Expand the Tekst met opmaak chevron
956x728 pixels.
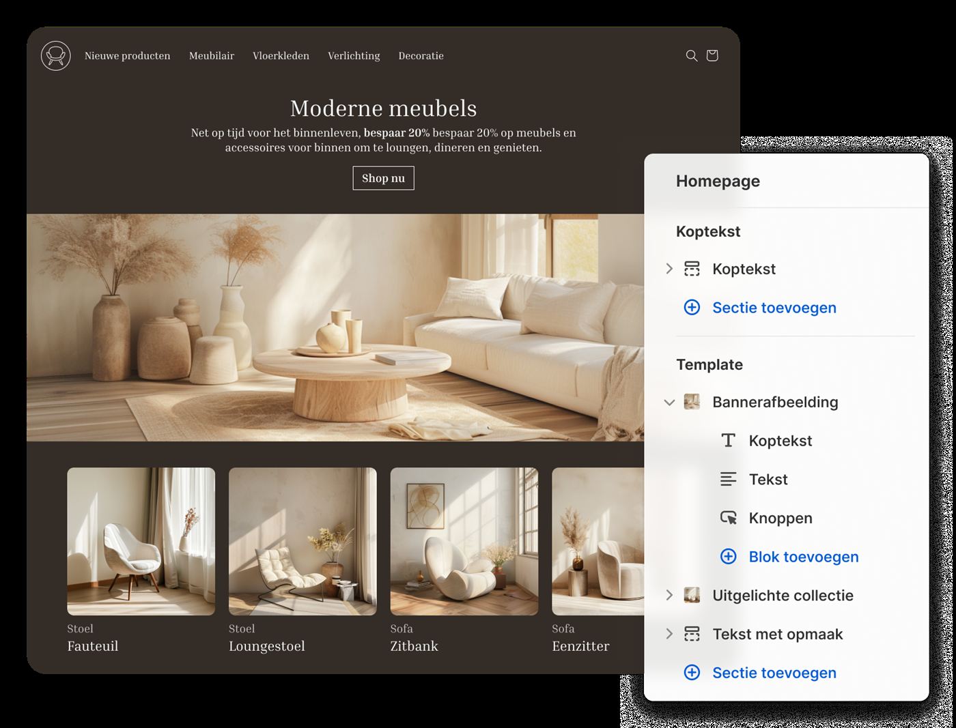point(669,635)
